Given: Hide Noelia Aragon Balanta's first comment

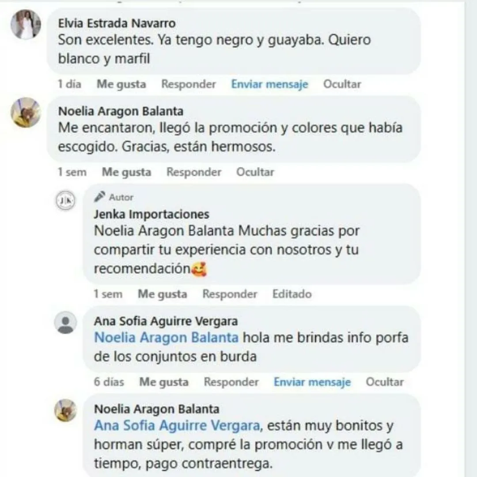Looking at the screenshot, I should (x=255, y=172).
